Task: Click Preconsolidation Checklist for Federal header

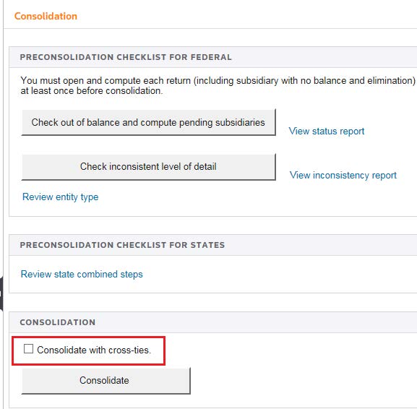Action: pyautogui.click(x=126, y=57)
